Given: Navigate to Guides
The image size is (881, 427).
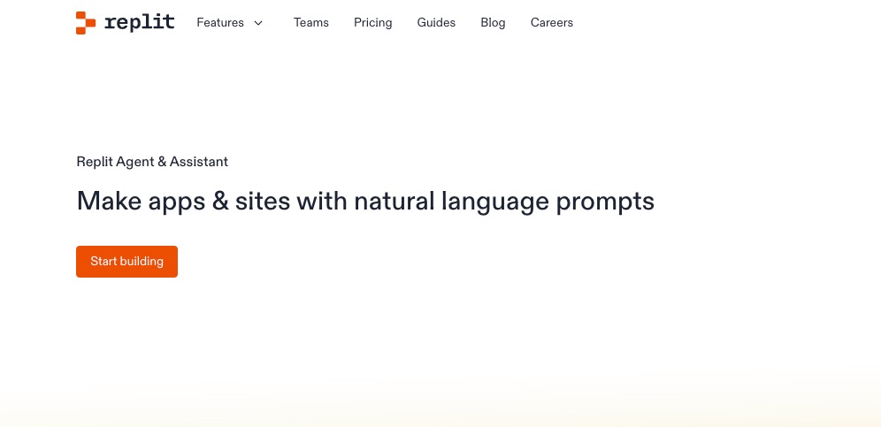Looking at the screenshot, I should point(436,23).
